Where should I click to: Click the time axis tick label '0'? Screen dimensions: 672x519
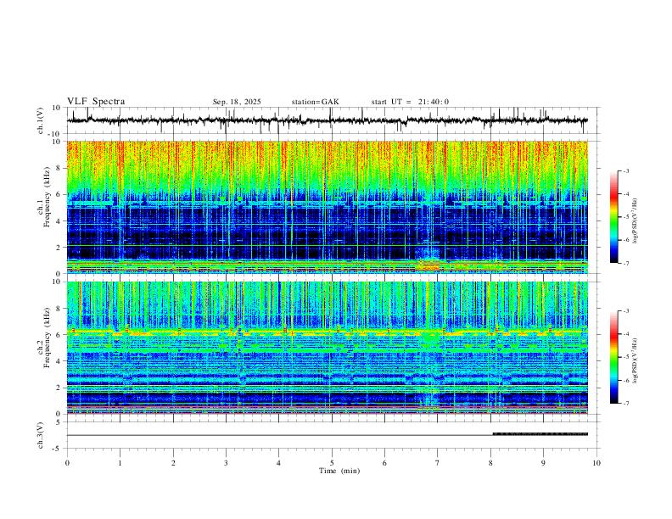tap(67, 463)
